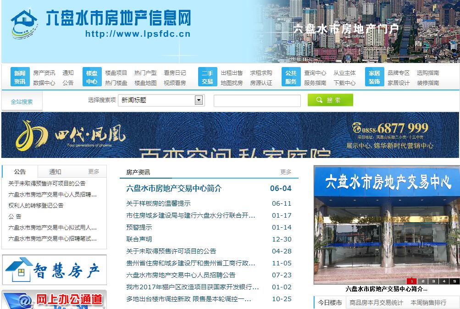Open 六盘水市房地产交易中心拟试用人… notice
The height and width of the screenshot is (309, 460).
(53, 227)
